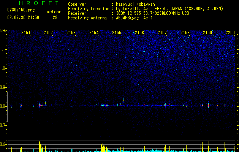
Task: Click the 2159 time marker
Action: pos(207,33)
